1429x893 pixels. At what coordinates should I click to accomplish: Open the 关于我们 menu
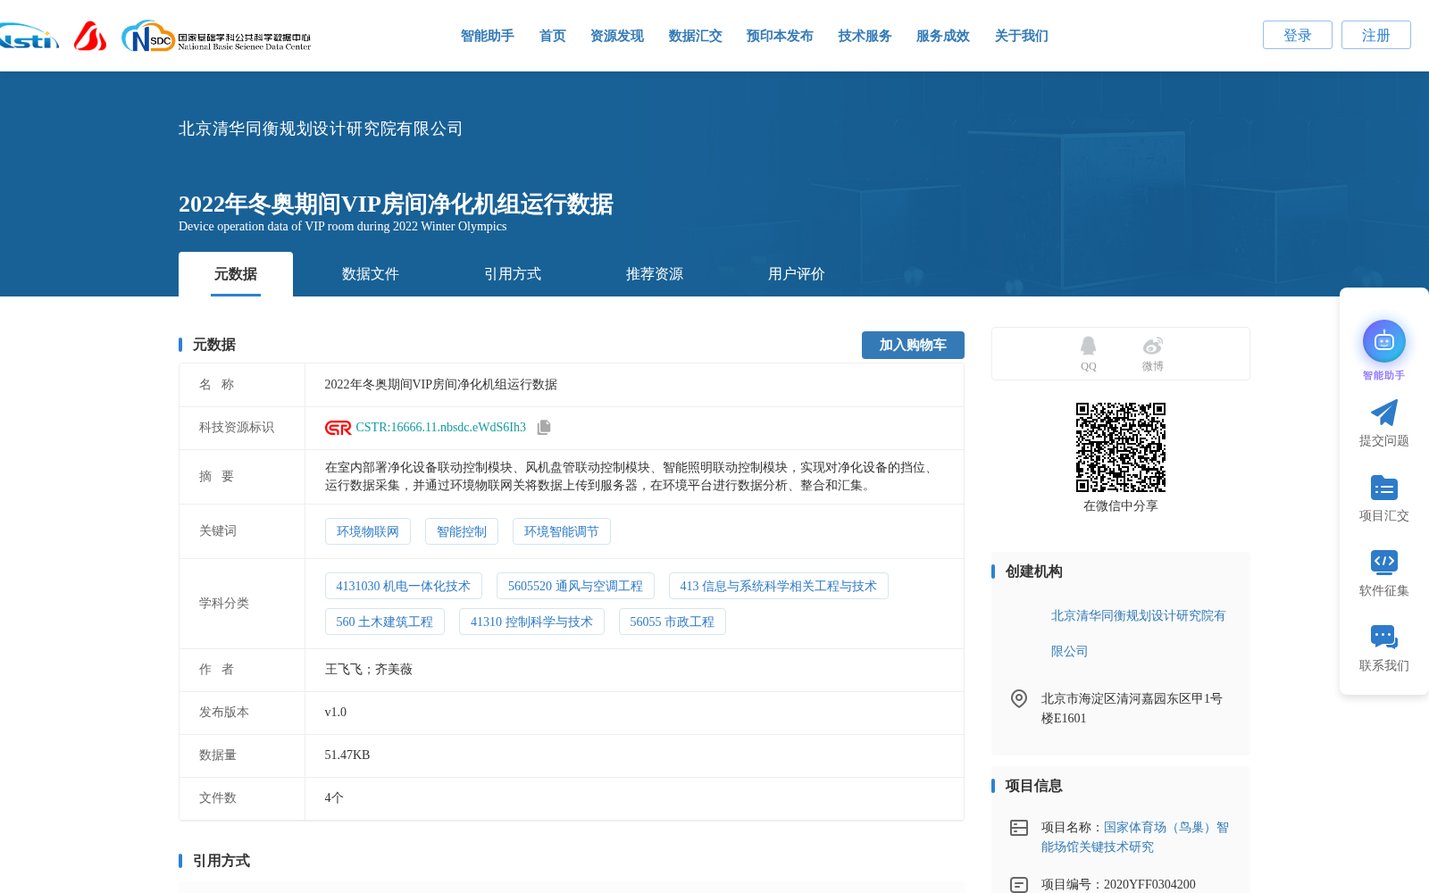click(1021, 36)
